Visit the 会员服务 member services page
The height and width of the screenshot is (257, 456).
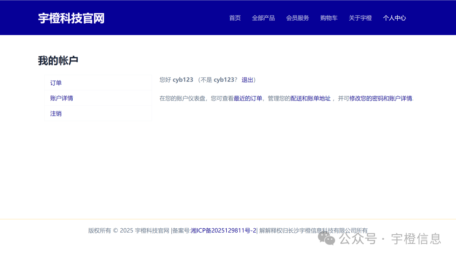click(297, 18)
